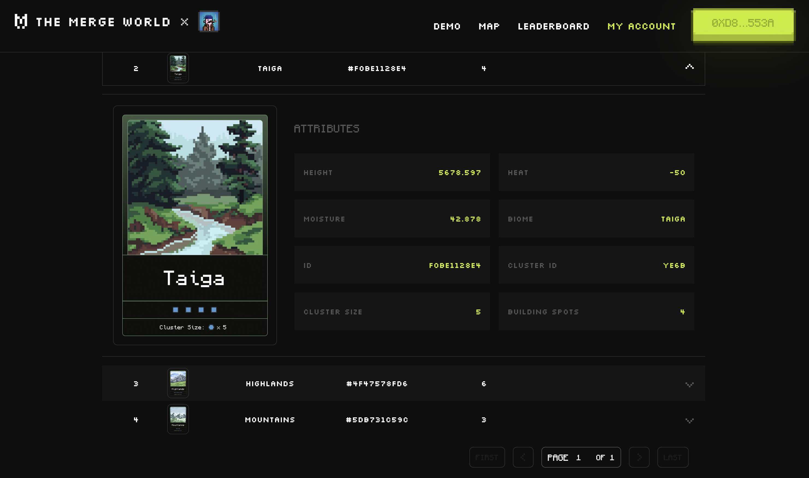Expand the Highlands row details
This screenshot has width=809, height=478.
[x=689, y=384]
